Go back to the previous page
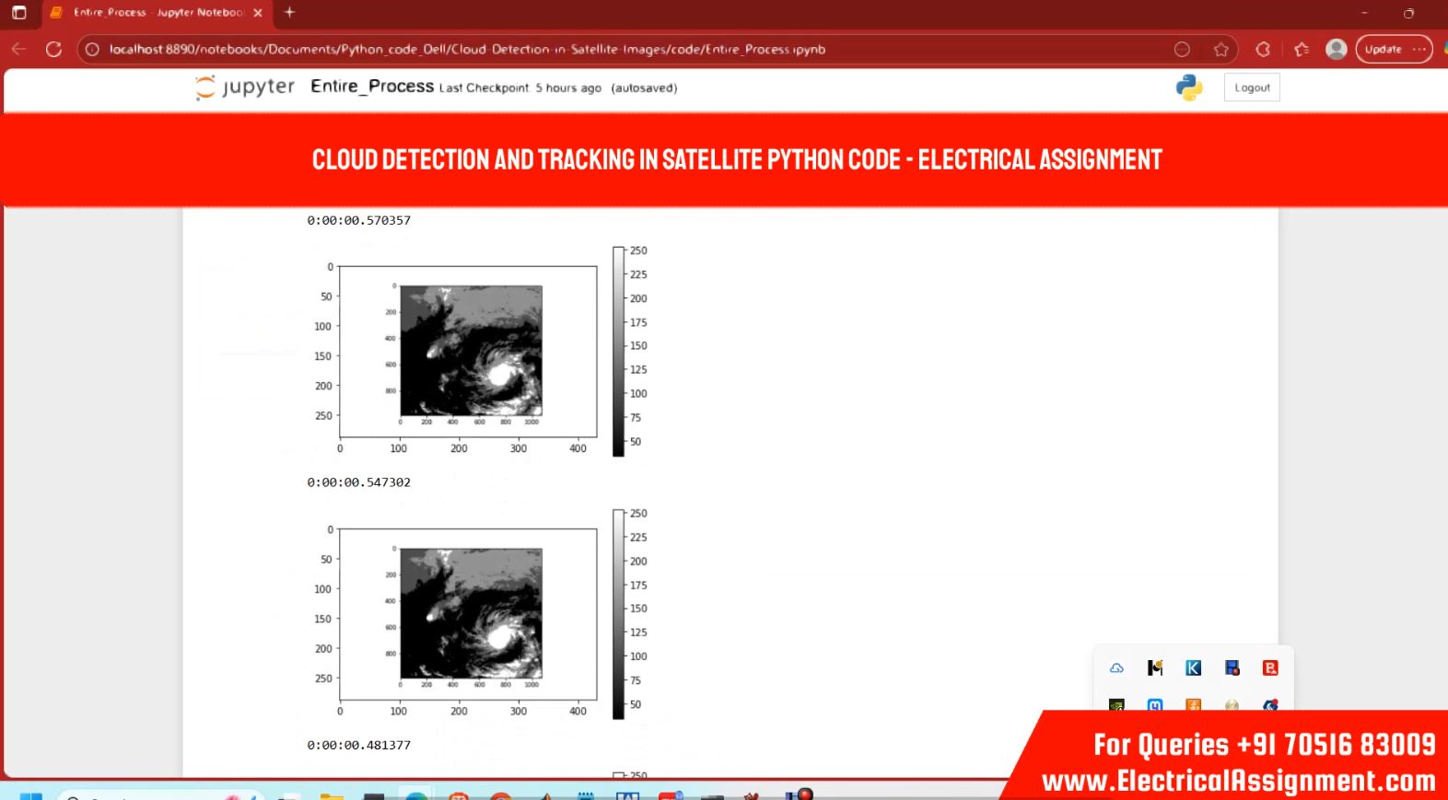 (18, 49)
